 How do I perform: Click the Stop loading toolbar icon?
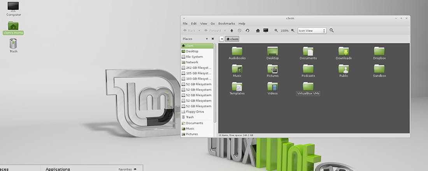click(239, 31)
